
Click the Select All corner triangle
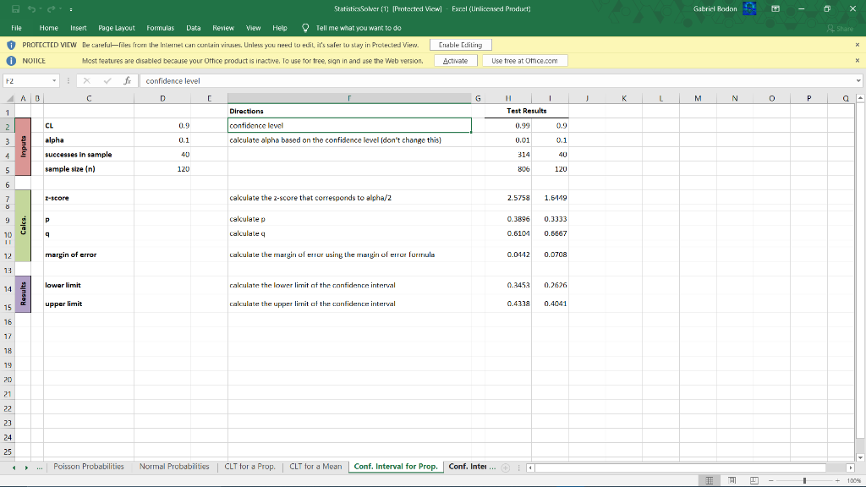pyautogui.click(x=9, y=98)
